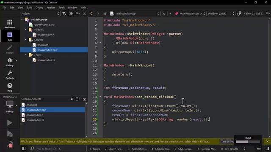Open the Compile Output pane
271x152 pixels.
[161, 149]
